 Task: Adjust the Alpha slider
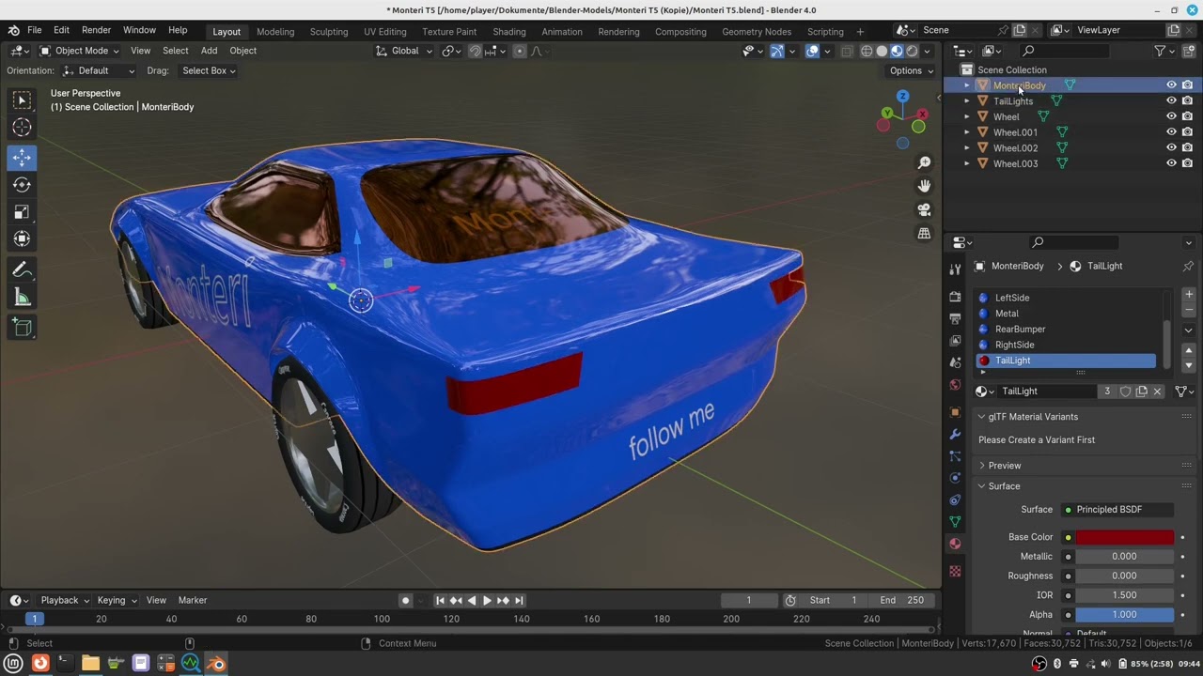click(x=1125, y=615)
